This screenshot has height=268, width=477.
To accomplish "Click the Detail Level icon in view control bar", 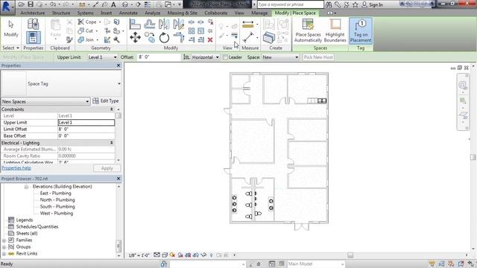I will pyautogui.click(x=157, y=255).
